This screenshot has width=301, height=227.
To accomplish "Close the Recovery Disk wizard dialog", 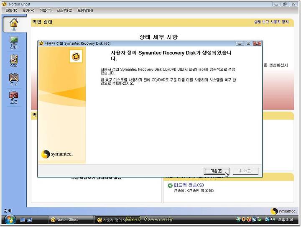I will pyautogui.click(x=257, y=43).
